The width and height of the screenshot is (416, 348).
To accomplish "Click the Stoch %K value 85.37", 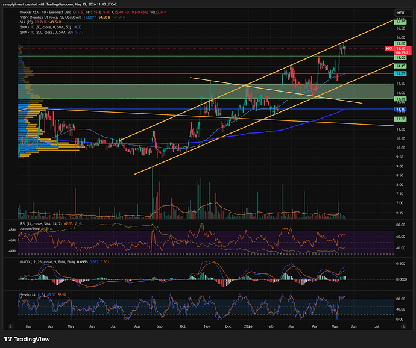I will [x=51, y=295].
